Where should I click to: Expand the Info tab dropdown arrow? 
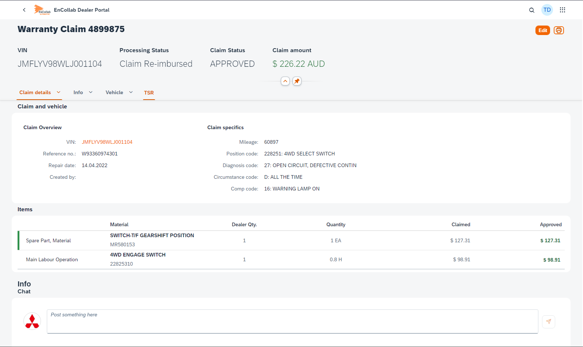coord(91,92)
